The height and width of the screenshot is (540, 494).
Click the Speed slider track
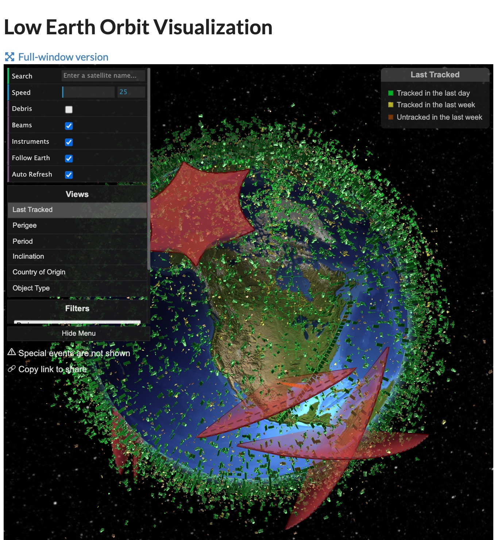coord(89,92)
